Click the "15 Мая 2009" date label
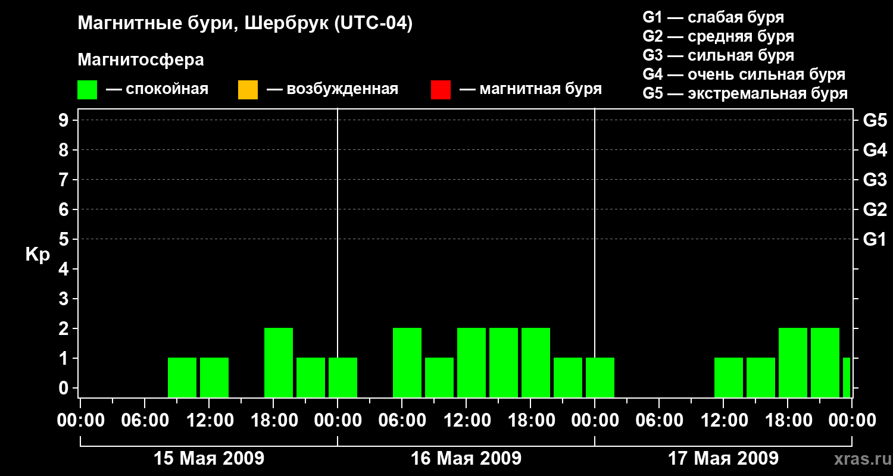 (x=209, y=458)
